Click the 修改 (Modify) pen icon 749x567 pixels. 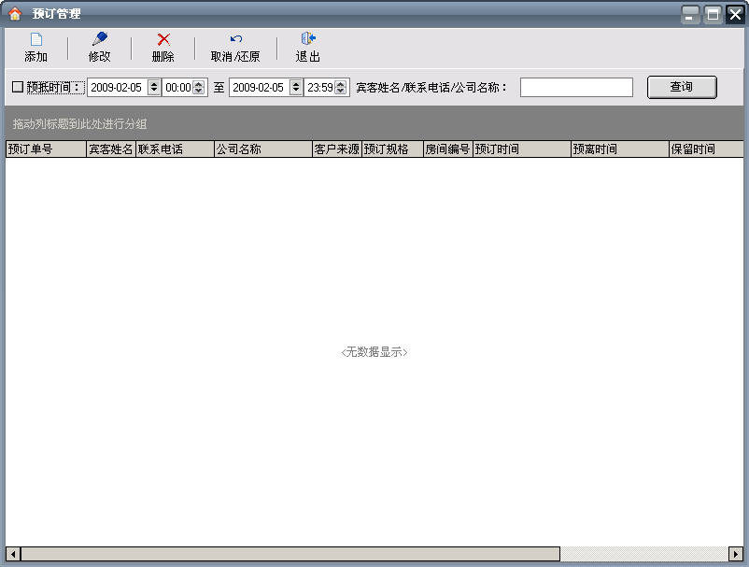99,39
